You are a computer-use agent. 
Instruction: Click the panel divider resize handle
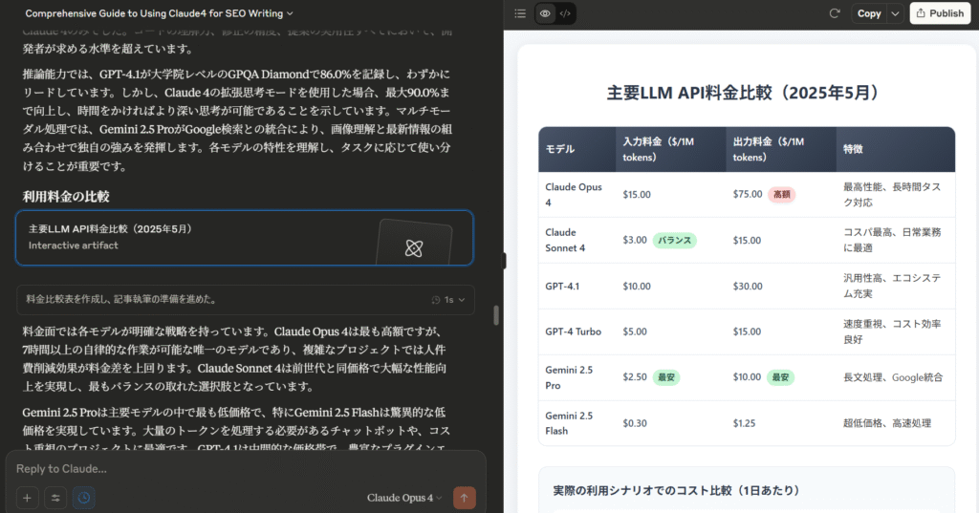pyautogui.click(x=504, y=261)
